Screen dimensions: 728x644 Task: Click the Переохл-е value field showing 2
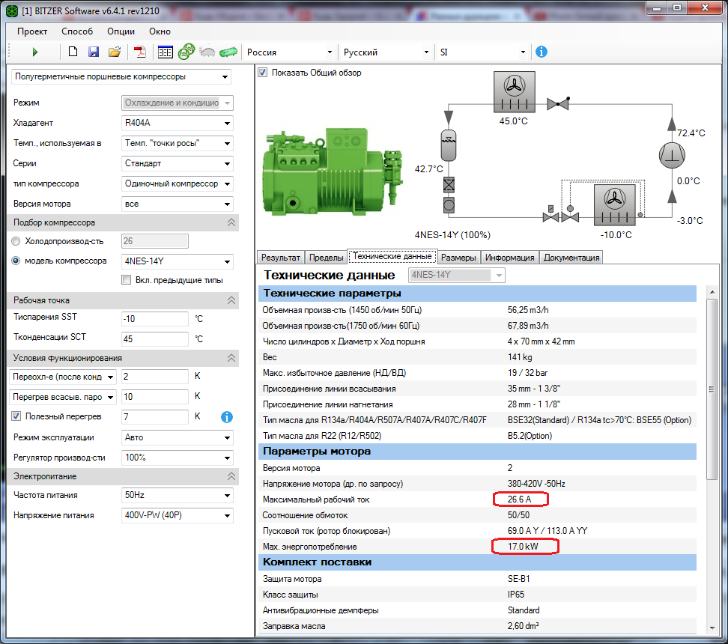coord(154,377)
